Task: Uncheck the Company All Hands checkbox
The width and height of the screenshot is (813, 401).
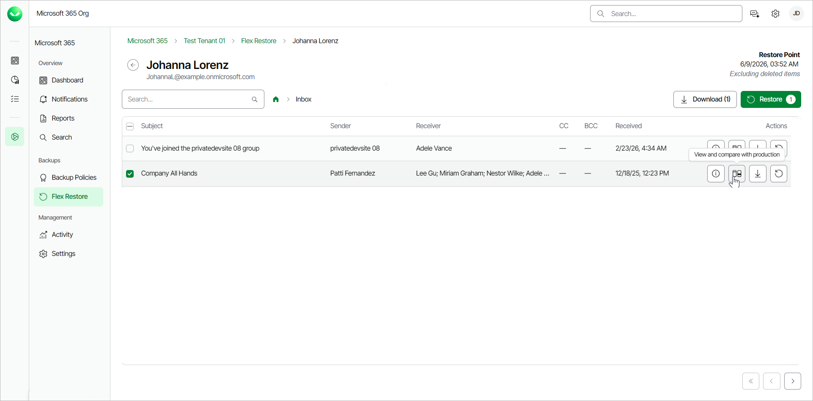Action: (x=130, y=173)
